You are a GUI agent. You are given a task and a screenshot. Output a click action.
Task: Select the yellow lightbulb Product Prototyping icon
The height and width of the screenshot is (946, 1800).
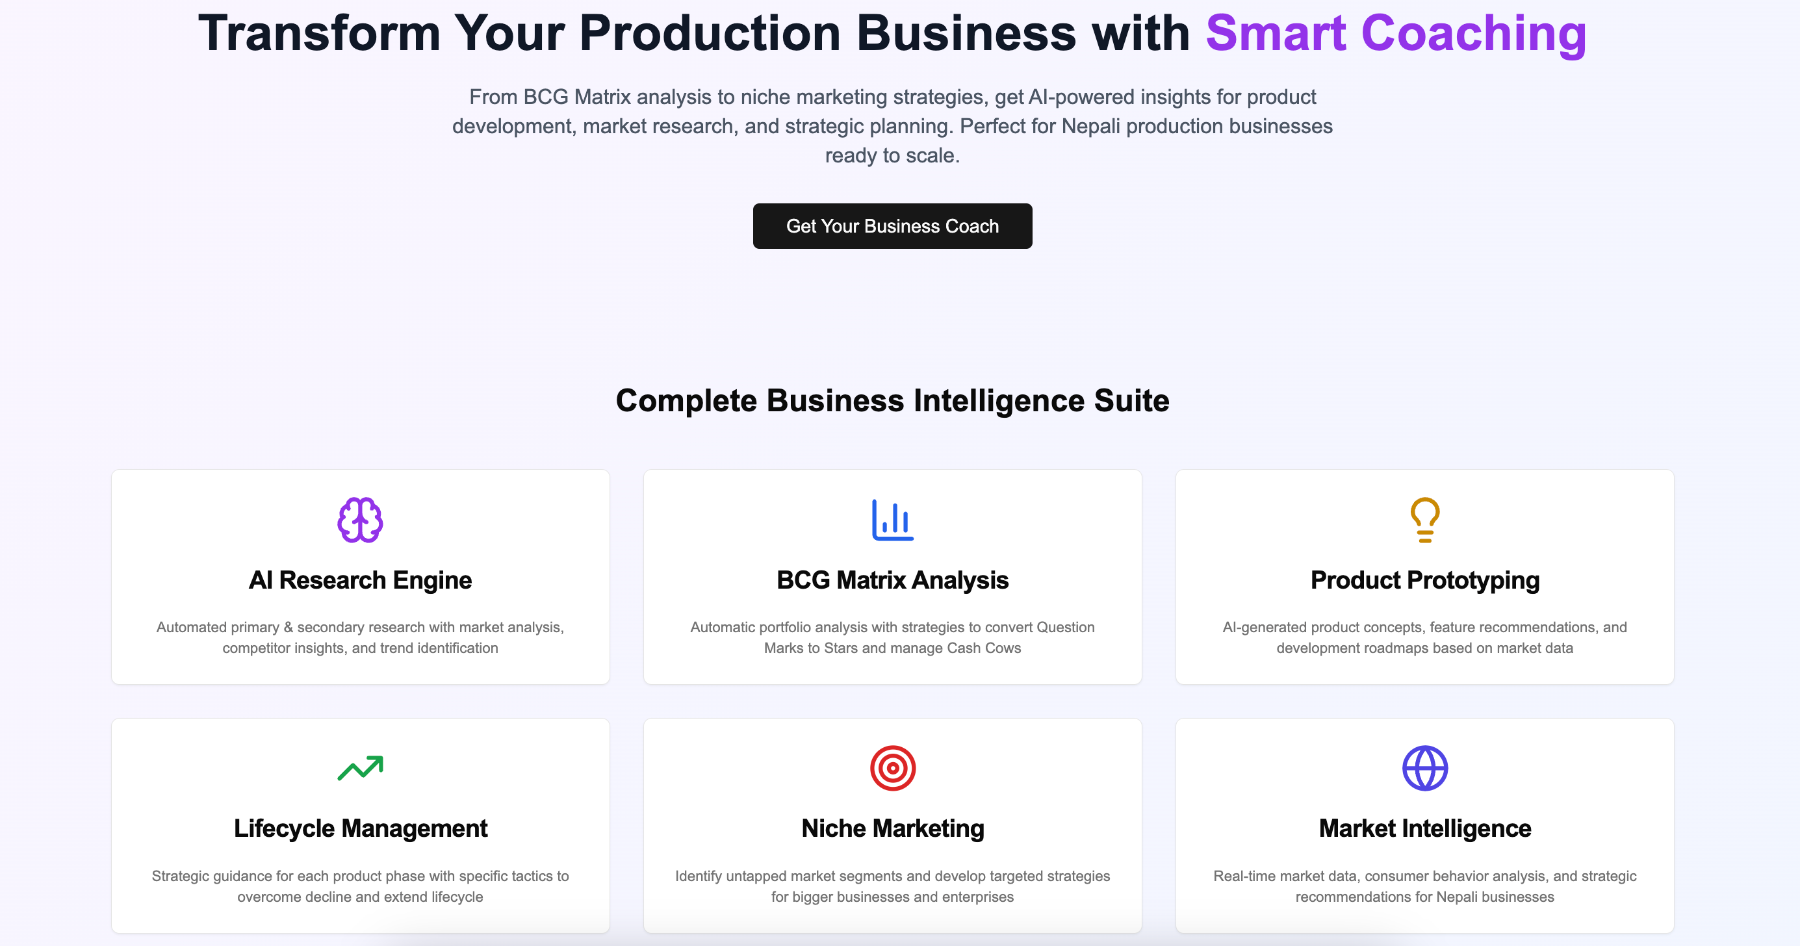(1425, 519)
